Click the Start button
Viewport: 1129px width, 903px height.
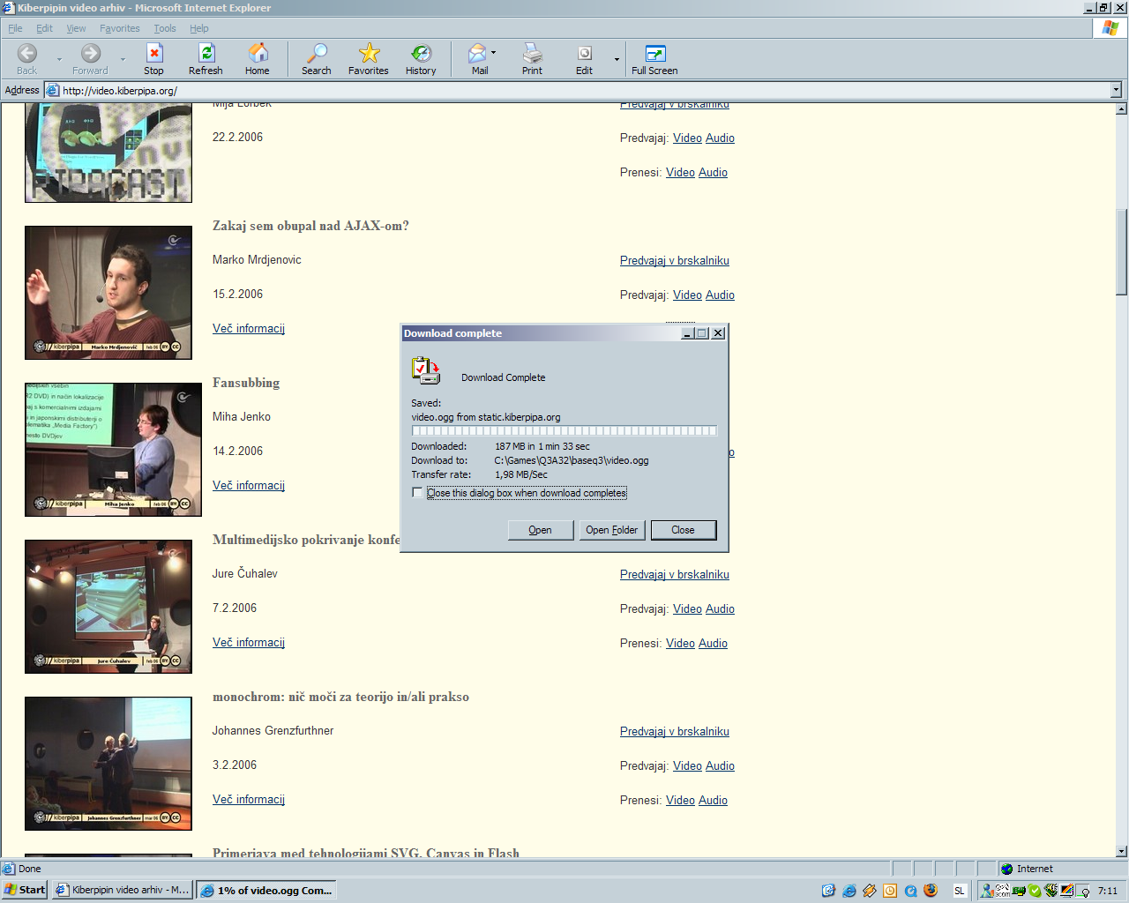click(25, 890)
